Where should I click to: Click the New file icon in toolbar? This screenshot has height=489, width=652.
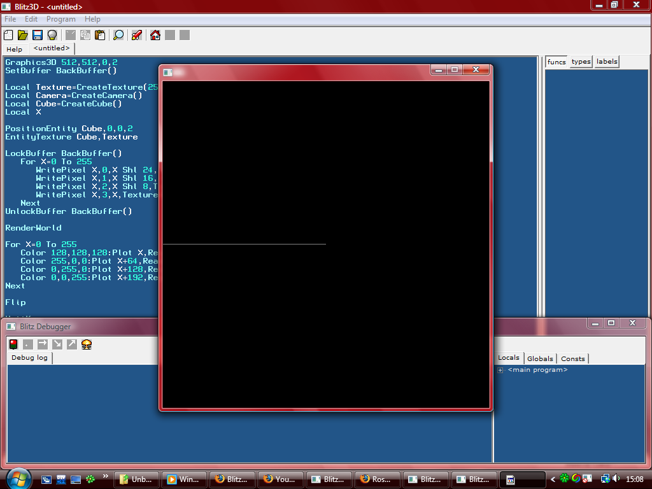(x=8, y=35)
